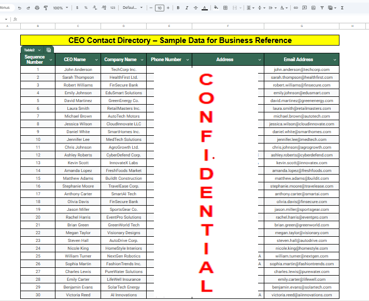Select cell 'Matthew Adams'
The height and width of the screenshot is (301, 369).
(x=78, y=178)
